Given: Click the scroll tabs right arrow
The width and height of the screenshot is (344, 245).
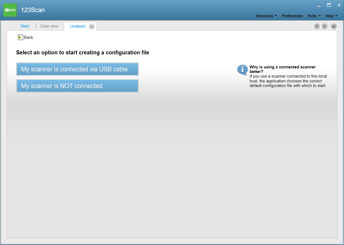Looking at the screenshot, I should pyautogui.click(x=324, y=26).
